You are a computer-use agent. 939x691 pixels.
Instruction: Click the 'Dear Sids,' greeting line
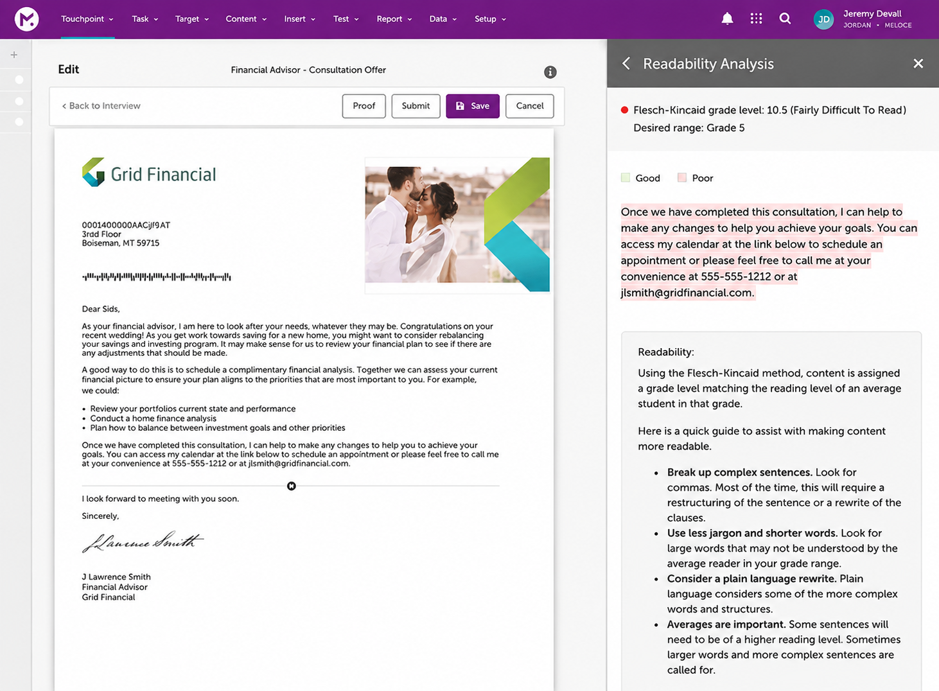coord(101,309)
